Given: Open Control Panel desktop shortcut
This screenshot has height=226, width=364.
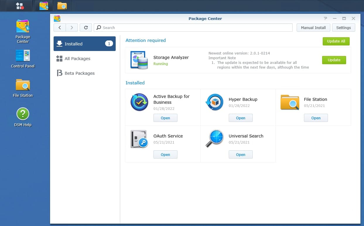Looking at the screenshot, I should pyautogui.click(x=23, y=59).
